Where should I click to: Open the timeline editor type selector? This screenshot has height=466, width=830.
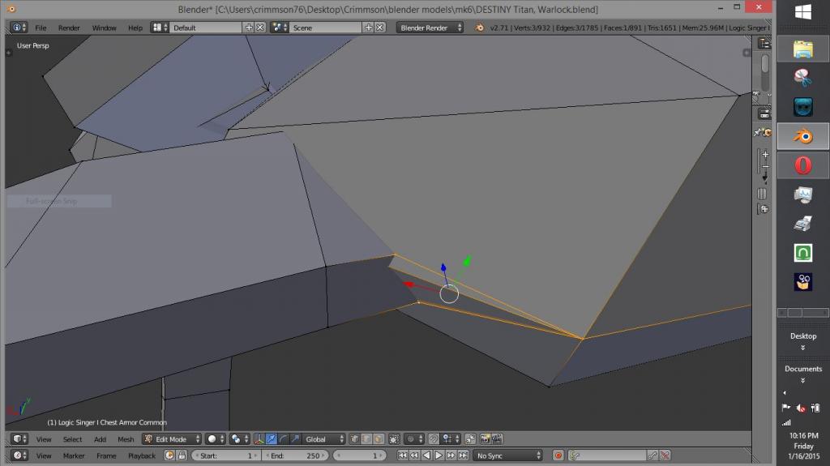pos(19,455)
